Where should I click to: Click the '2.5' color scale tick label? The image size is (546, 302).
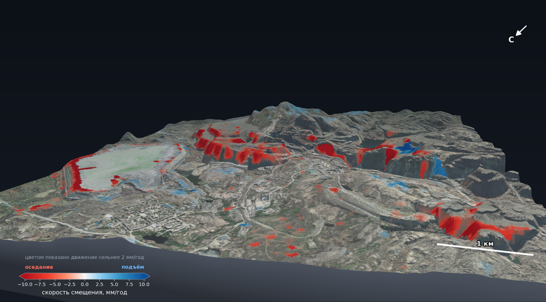[x=99, y=284]
